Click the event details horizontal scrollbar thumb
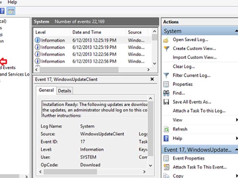 [x=70, y=172]
